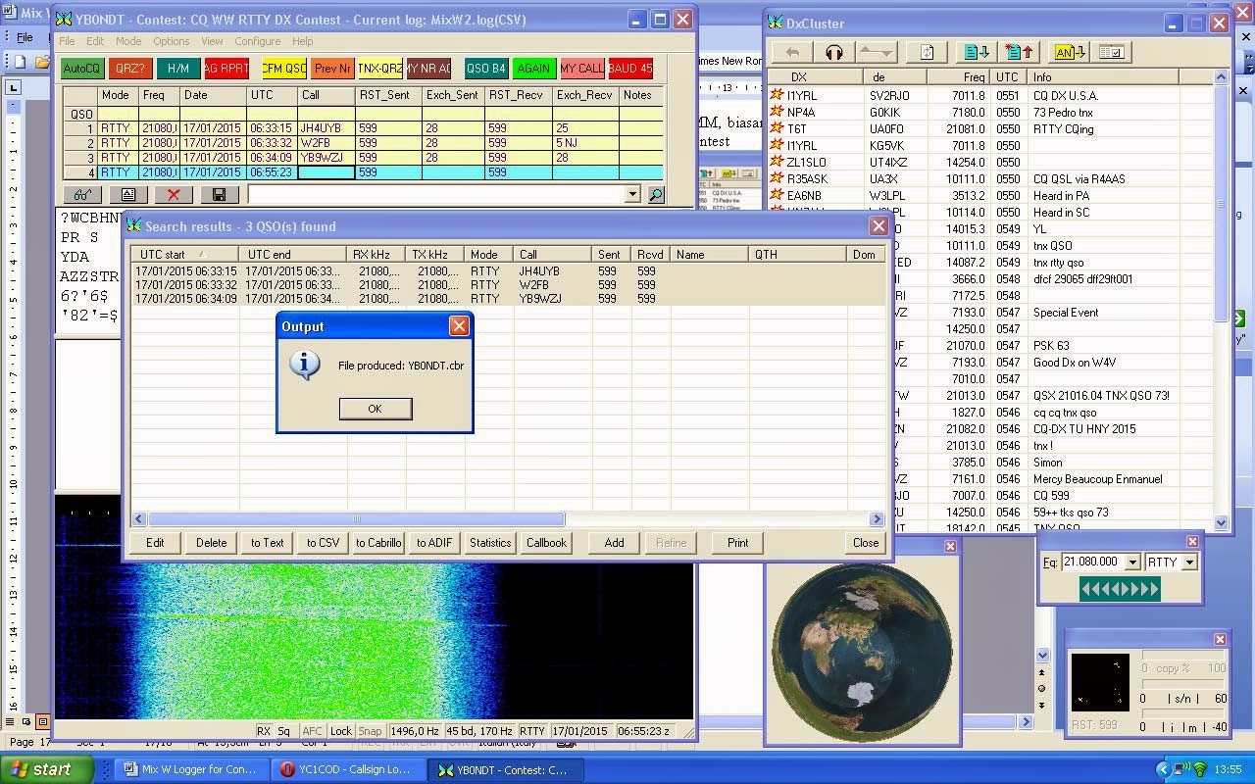Click the yellow AN sort icon in DxCluster
Screen dimensions: 1255x784
pos(1068,53)
